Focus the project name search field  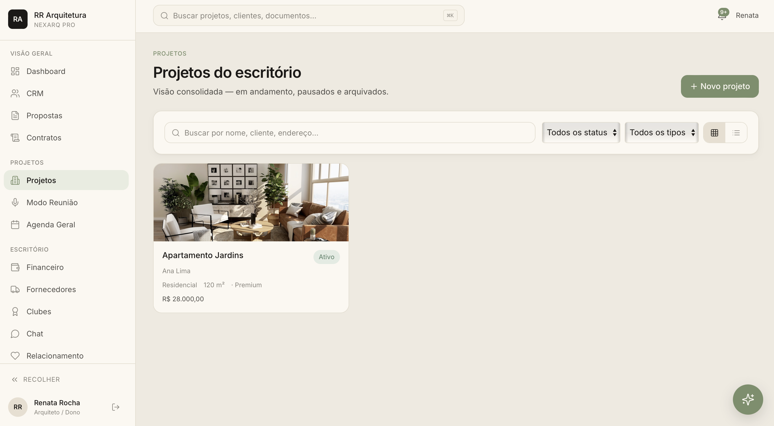pyautogui.click(x=350, y=133)
